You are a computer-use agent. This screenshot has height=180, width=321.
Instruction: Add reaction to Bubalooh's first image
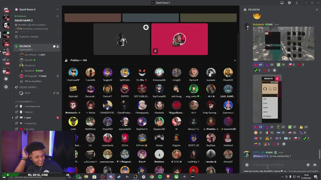click(x=274, y=70)
